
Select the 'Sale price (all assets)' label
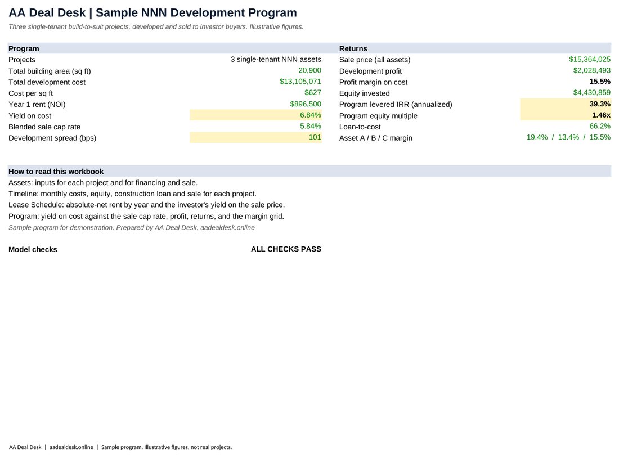tap(375, 60)
